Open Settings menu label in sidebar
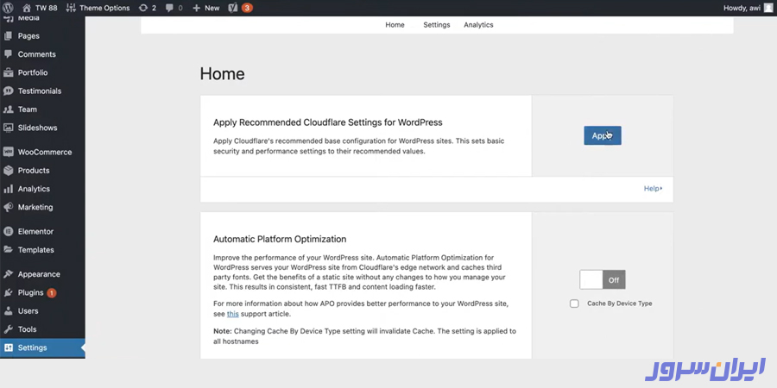Screen dimensions: 777x388 coord(33,347)
